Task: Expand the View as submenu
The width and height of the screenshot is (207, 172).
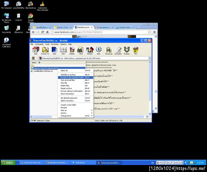Action: [x=76, y=111]
